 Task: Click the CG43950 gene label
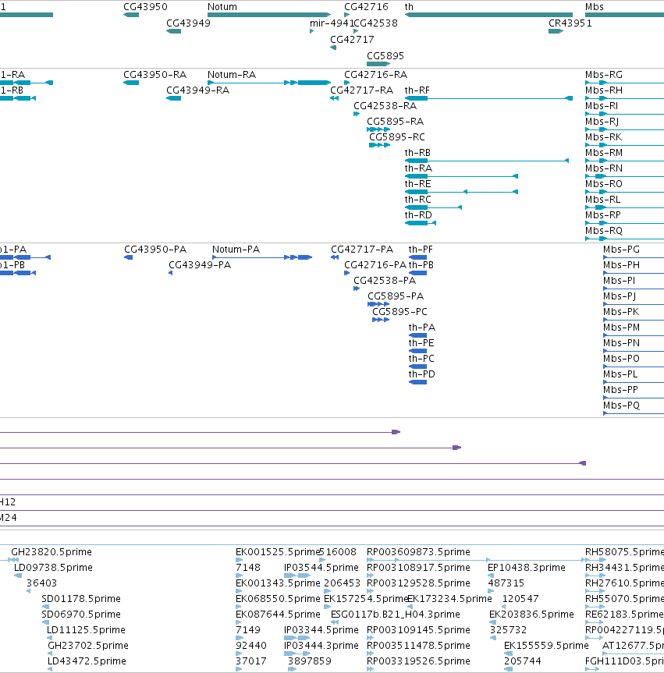(145, 7)
